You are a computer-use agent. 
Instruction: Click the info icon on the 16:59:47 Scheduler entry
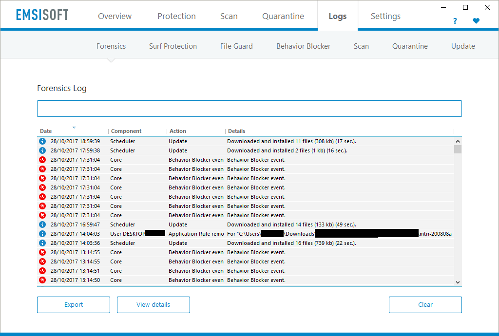[42, 224]
